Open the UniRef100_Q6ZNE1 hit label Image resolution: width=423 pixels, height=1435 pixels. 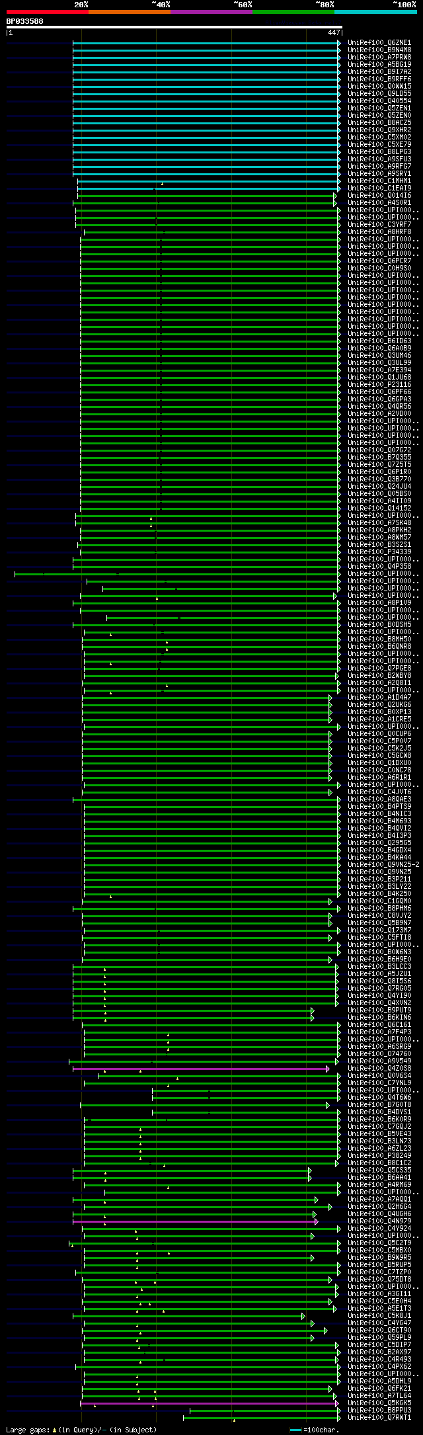coord(379,43)
